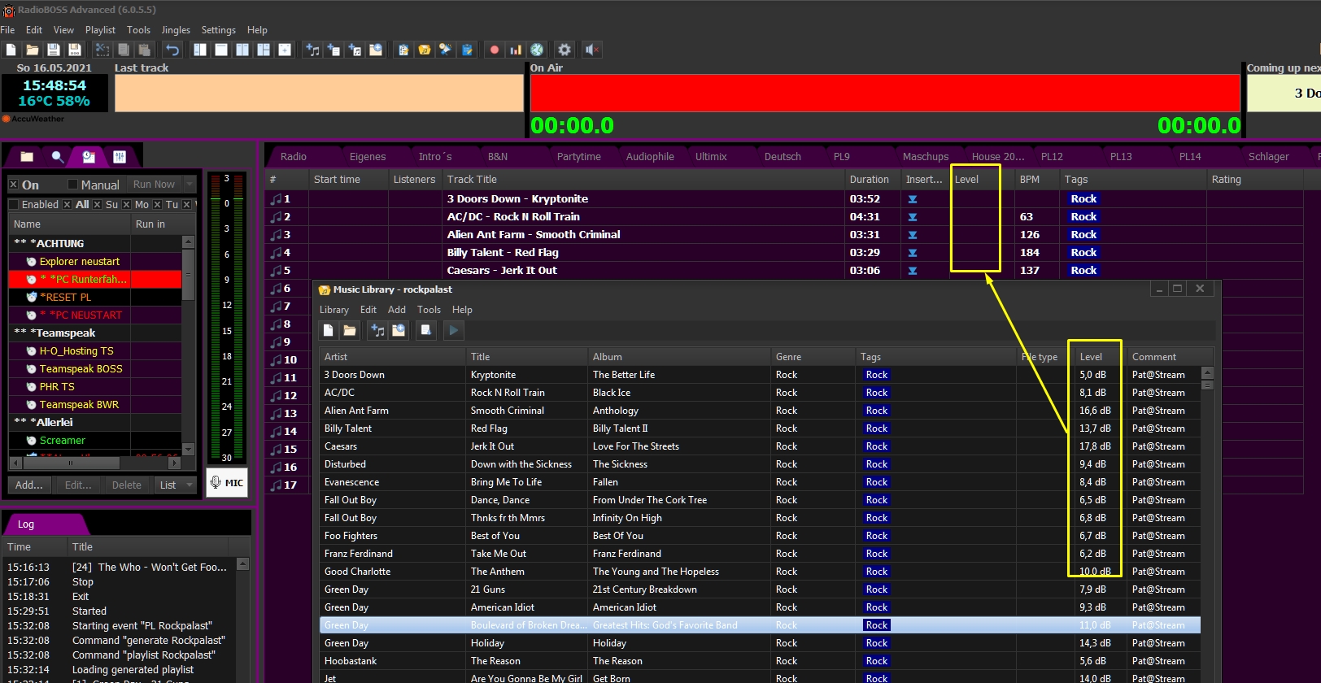Open the Settings menu
Image resolution: width=1321 pixels, height=683 pixels.
coord(219,30)
